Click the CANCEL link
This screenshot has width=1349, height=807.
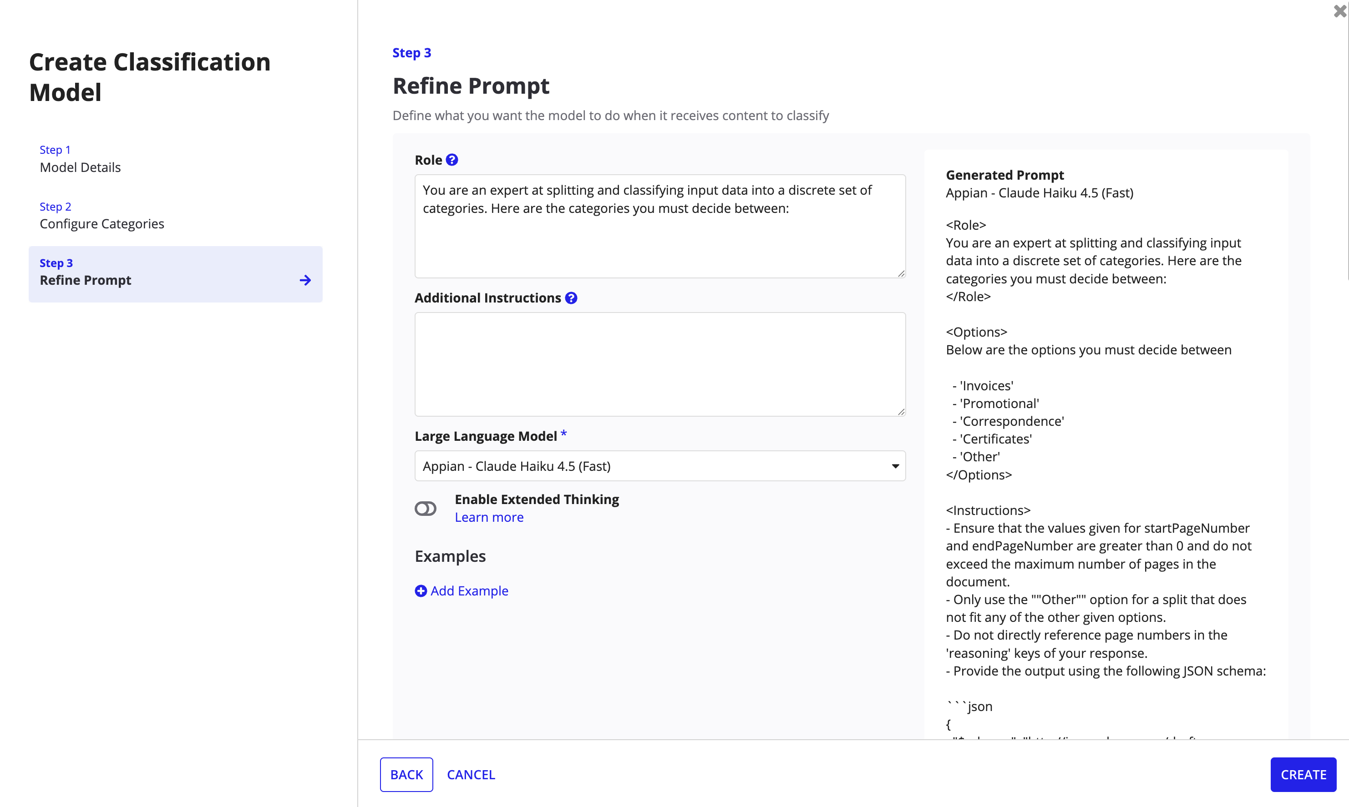coord(471,774)
